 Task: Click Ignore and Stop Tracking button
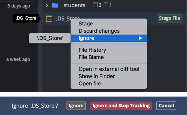121,106
